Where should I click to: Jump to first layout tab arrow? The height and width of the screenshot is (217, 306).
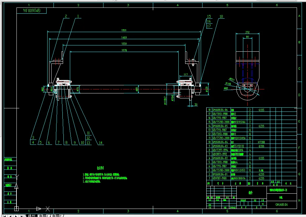pyautogui.click(x=5, y=216)
